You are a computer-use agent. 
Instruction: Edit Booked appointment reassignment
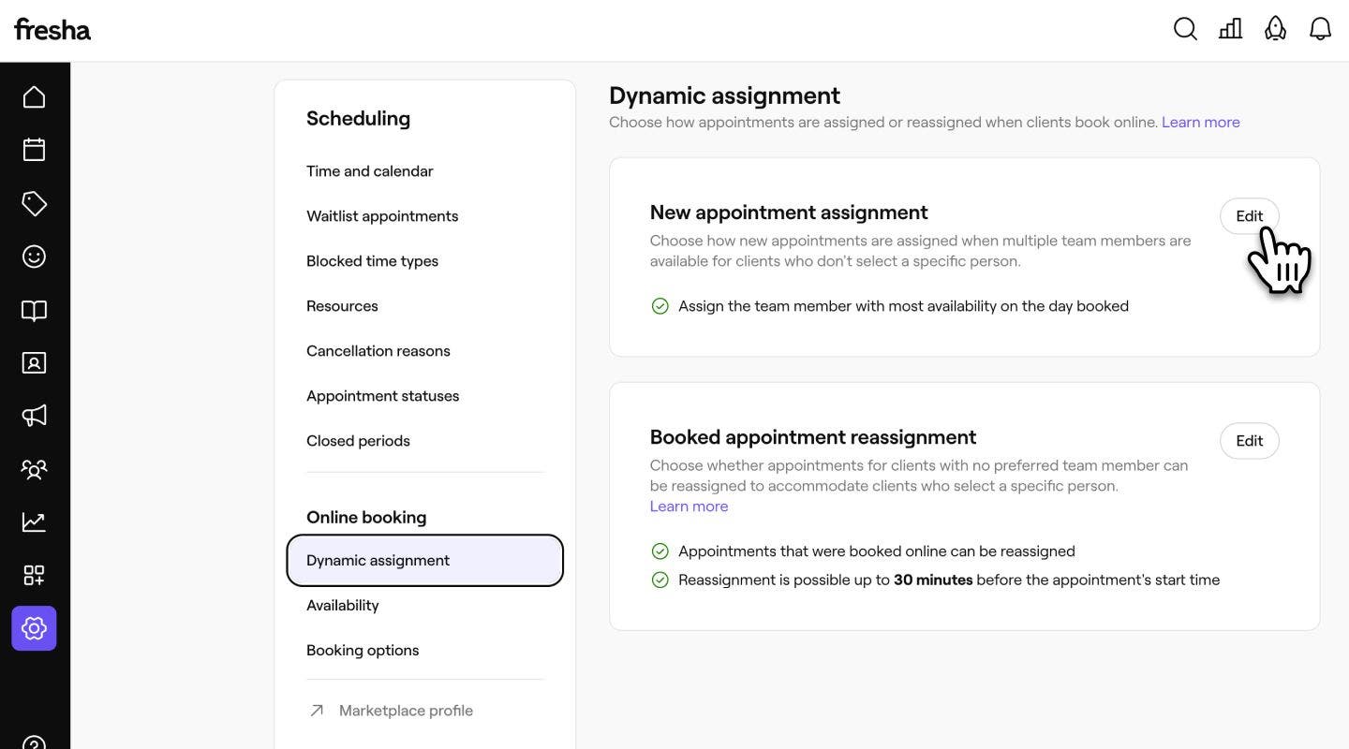point(1249,441)
